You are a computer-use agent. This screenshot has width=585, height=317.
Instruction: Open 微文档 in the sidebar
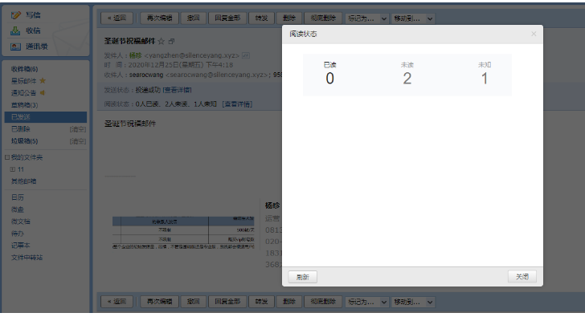coord(21,221)
